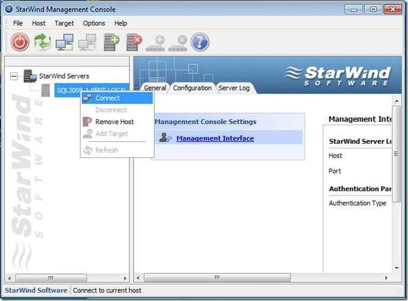The width and height of the screenshot is (408, 301).
Task: Click the right pane vertical scrollbar thumb
Action: (396, 154)
